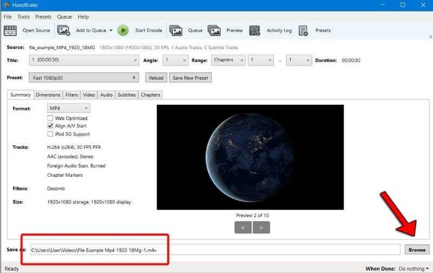Show the next preview frame
433x273 pixels.
click(261, 228)
